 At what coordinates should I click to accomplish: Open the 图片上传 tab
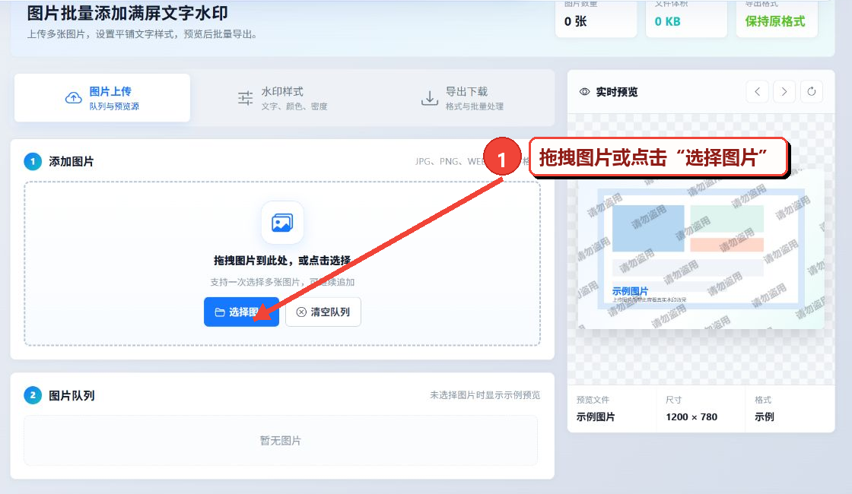[102, 98]
